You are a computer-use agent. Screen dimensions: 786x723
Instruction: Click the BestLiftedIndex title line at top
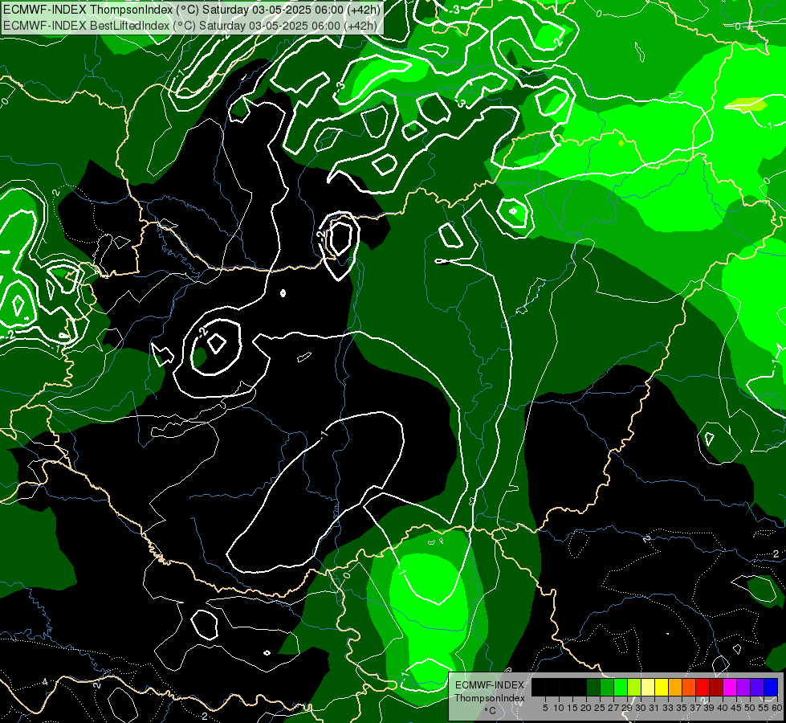pyautogui.click(x=190, y=25)
